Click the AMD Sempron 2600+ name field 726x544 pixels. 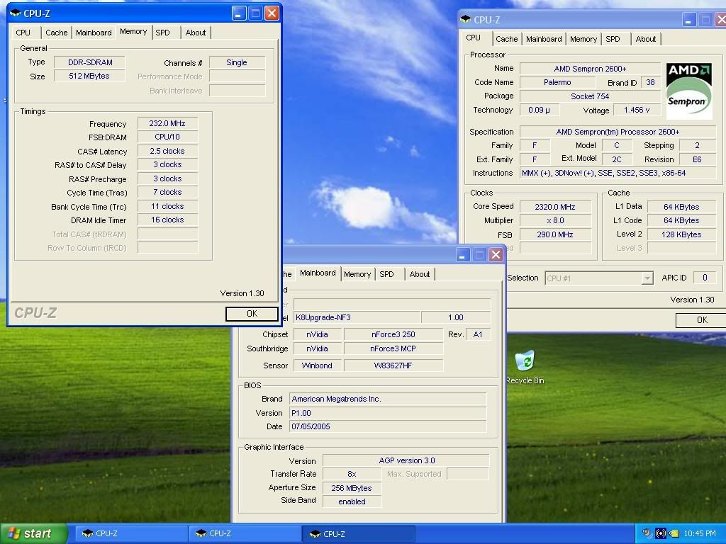tap(591, 69)
